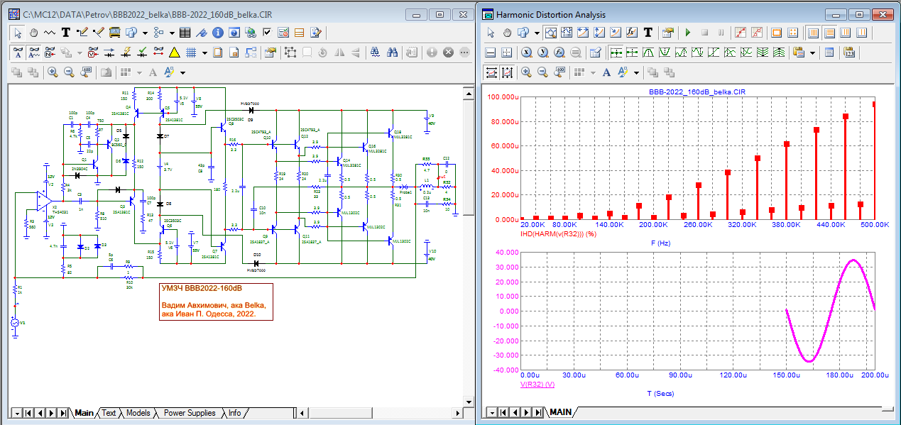Image resolution: width=901 pixels, height=425 pixels.
Task: Click the yellow triangle warning icon
Action: pyautogui.click(x=173, y=53)
